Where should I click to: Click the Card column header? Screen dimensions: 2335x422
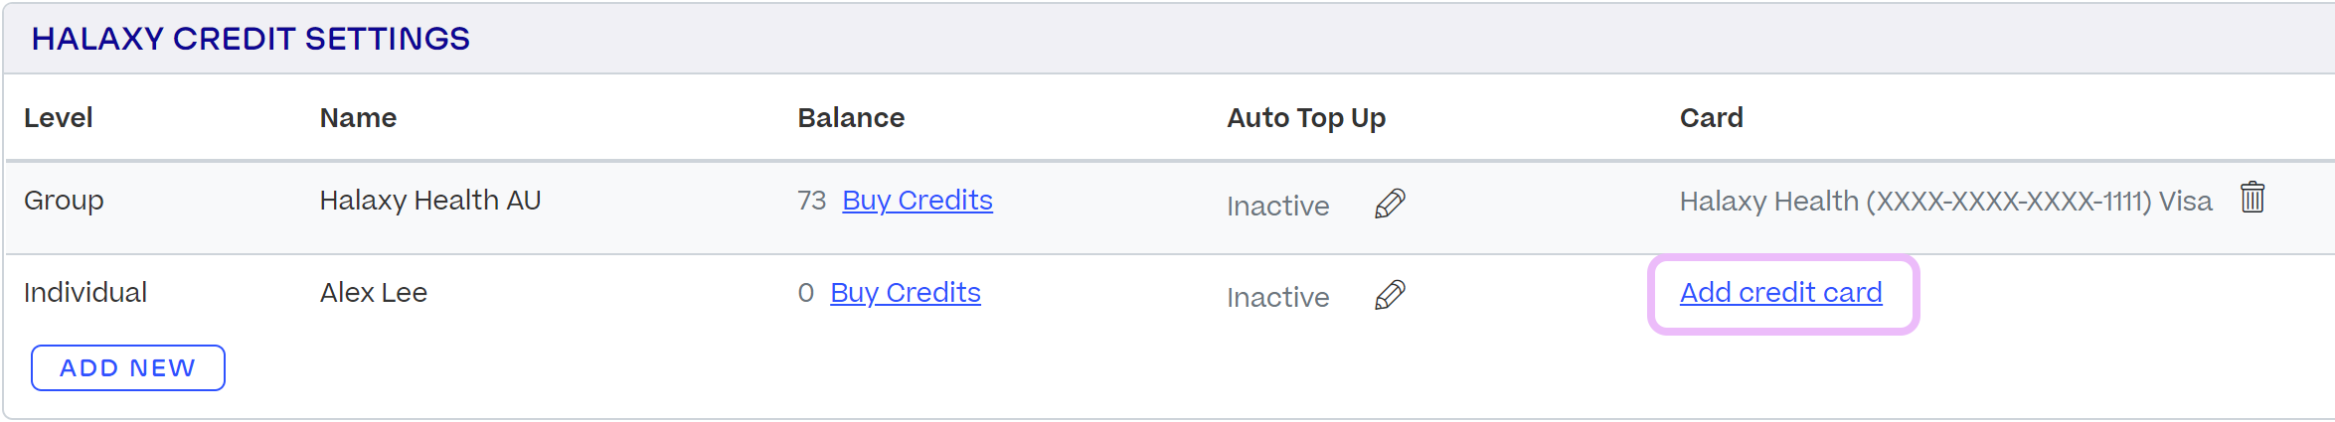tap(1711, 118)
